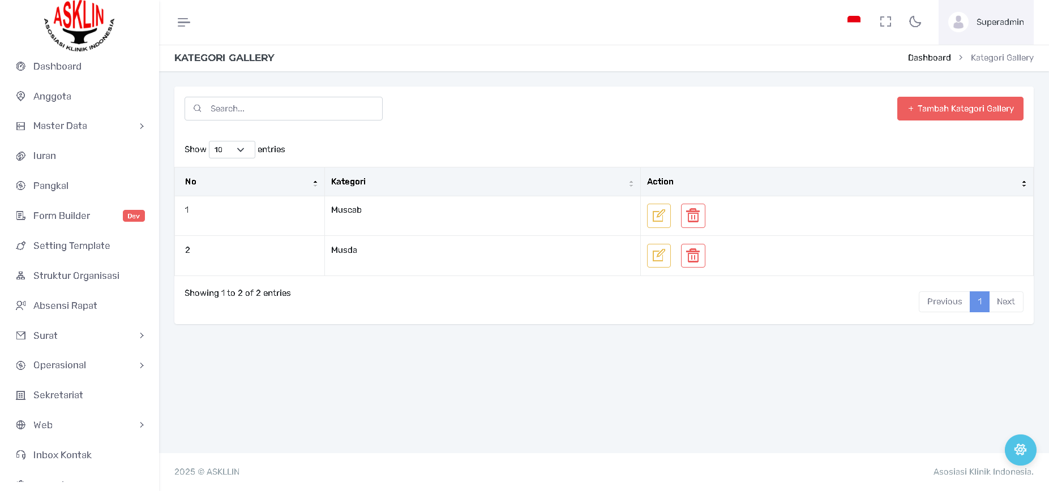Go to Absensi Rapat in the sidebar
The image size is (1049, 491).
click(x=65, y=305)
